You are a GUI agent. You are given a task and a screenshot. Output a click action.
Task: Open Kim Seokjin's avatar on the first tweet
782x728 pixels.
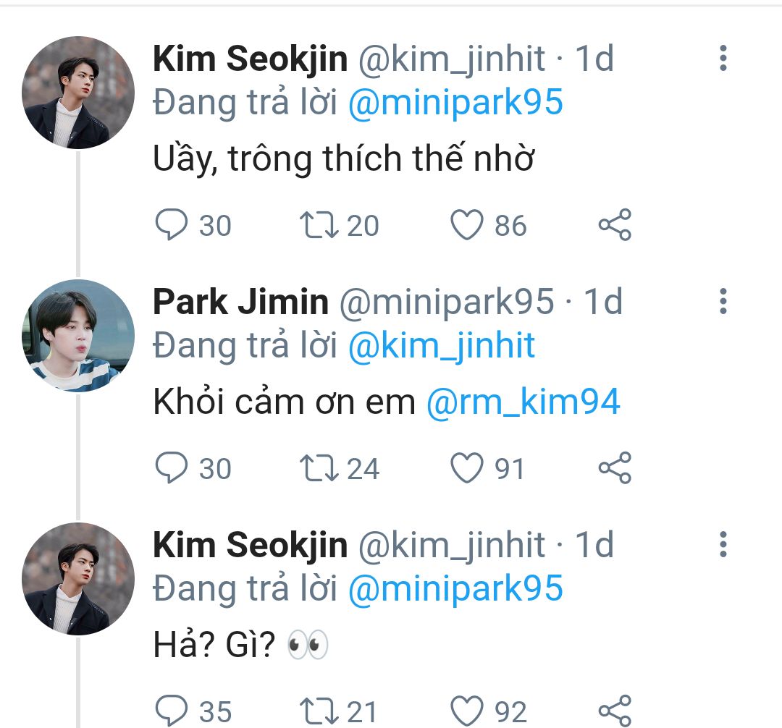click(x=78, y=93)
